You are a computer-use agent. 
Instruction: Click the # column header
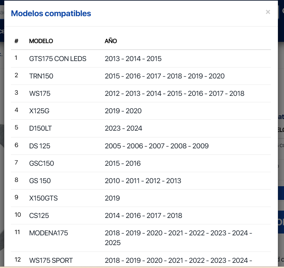[16, 41]
